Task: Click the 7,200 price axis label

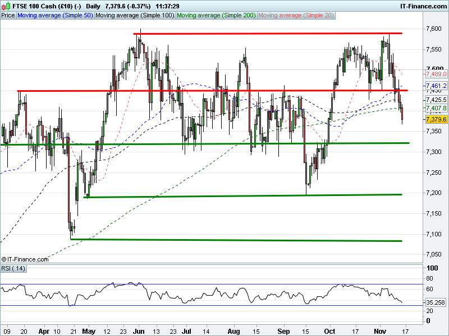Action: [434, 193]
